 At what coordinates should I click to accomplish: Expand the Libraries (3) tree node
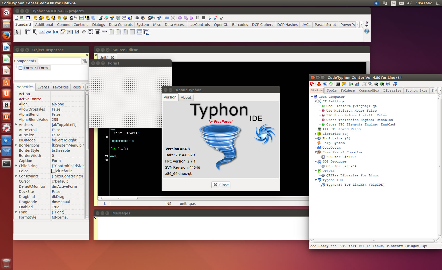point(316,134)
